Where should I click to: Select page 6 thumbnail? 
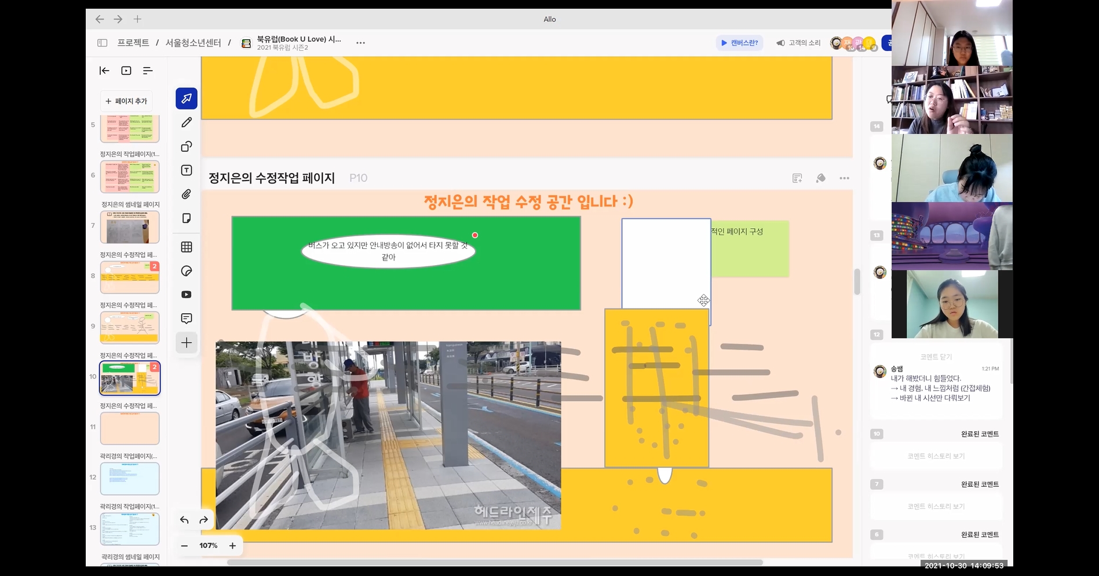(x=130, y=177)
